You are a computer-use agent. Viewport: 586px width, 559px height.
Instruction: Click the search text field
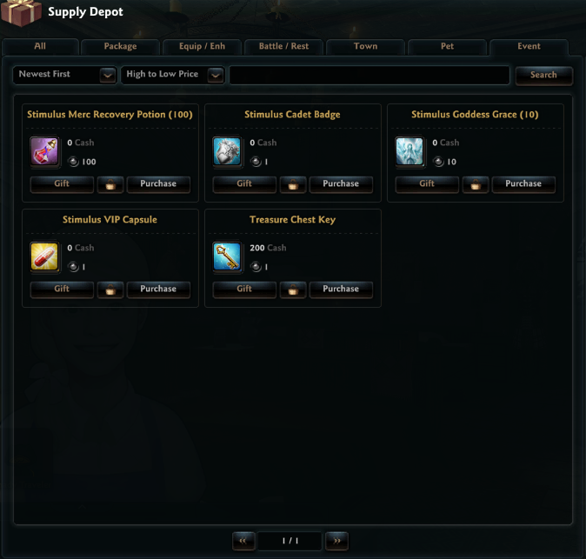370,75
